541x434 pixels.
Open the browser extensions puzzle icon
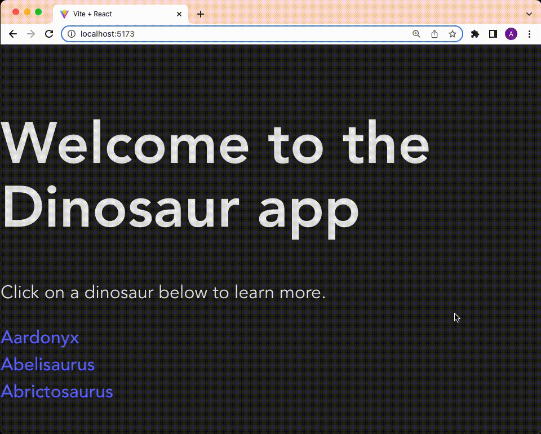475,34
